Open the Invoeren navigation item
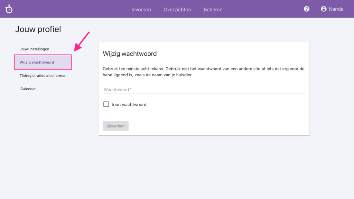 [x=141, y=9]
